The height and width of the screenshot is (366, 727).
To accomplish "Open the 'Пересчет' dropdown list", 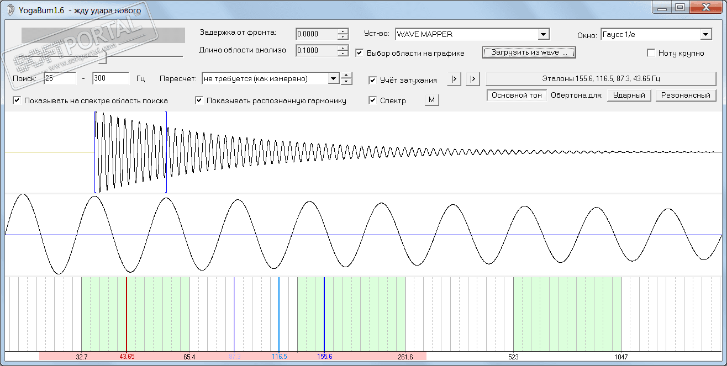I will 333,78.
